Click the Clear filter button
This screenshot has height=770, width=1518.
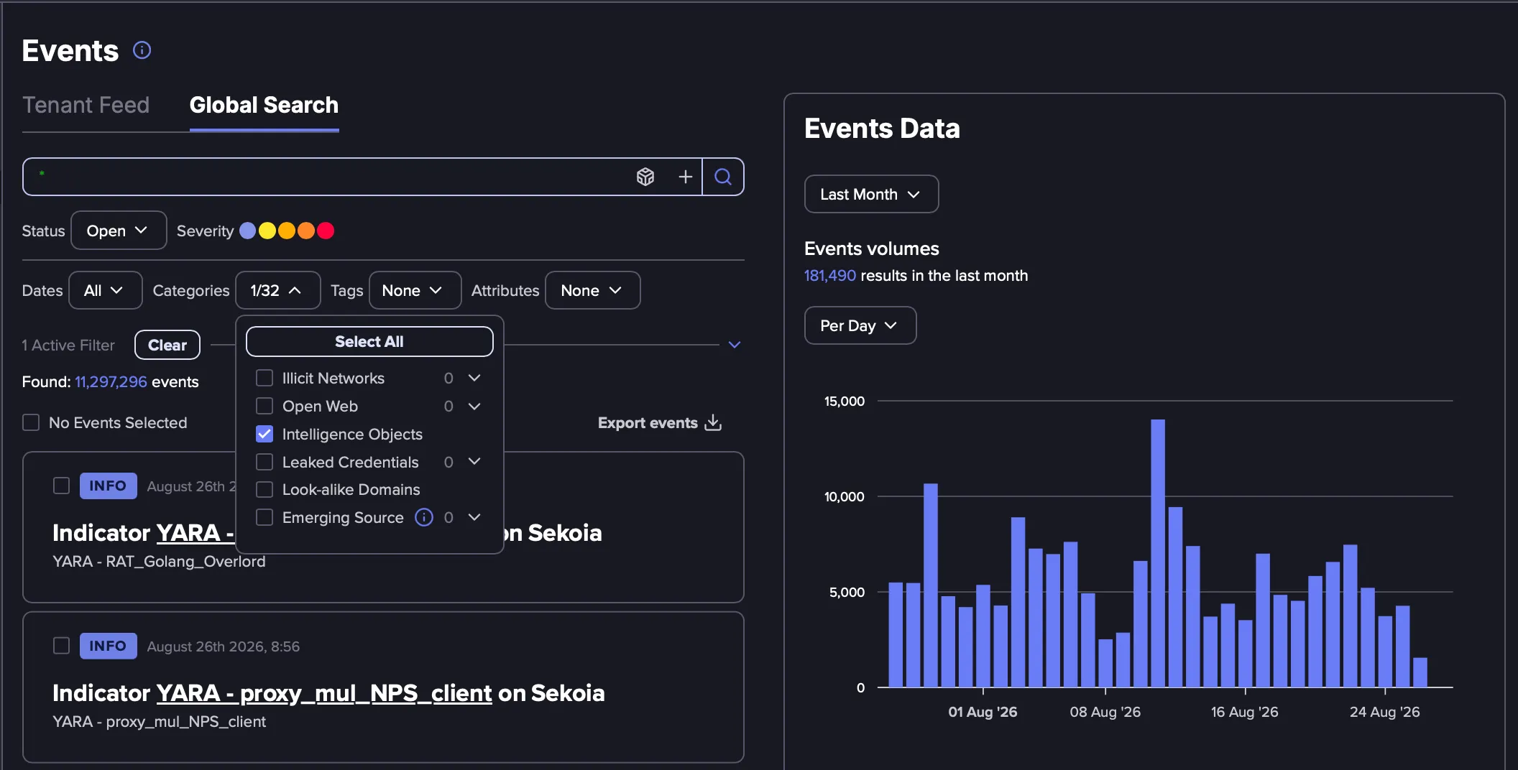click(x=167, y=345)
